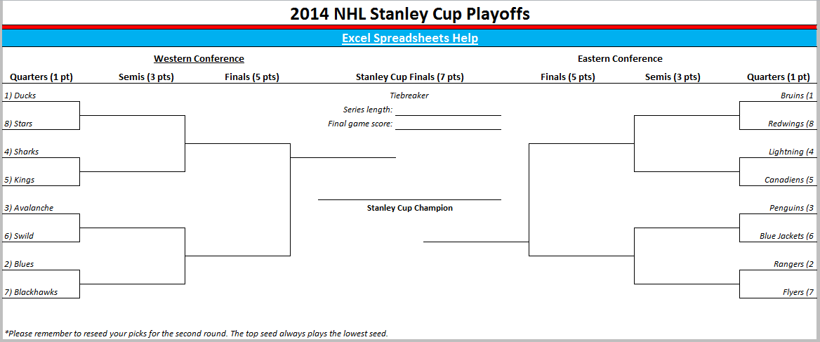The image size is (820, 342).
Task: Select the Flyers team cell
Action: pos(798,292)
